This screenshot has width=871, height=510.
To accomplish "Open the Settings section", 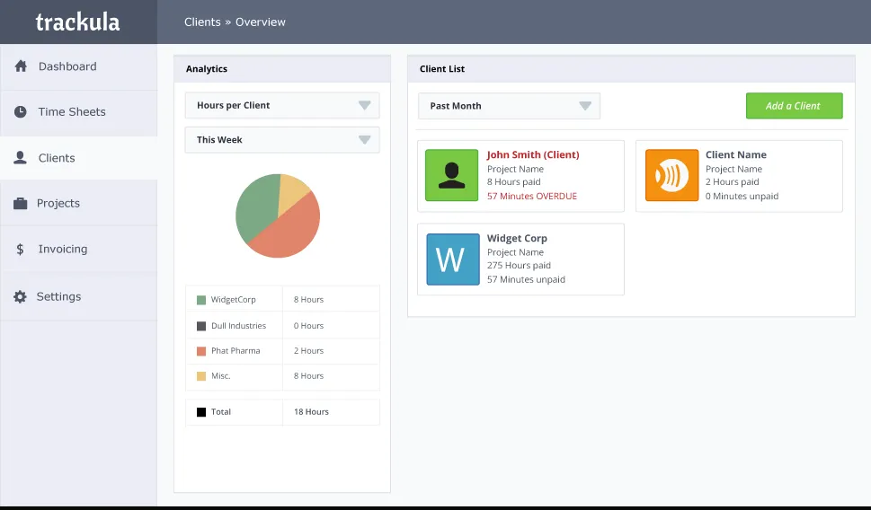I will coord(78,296).
